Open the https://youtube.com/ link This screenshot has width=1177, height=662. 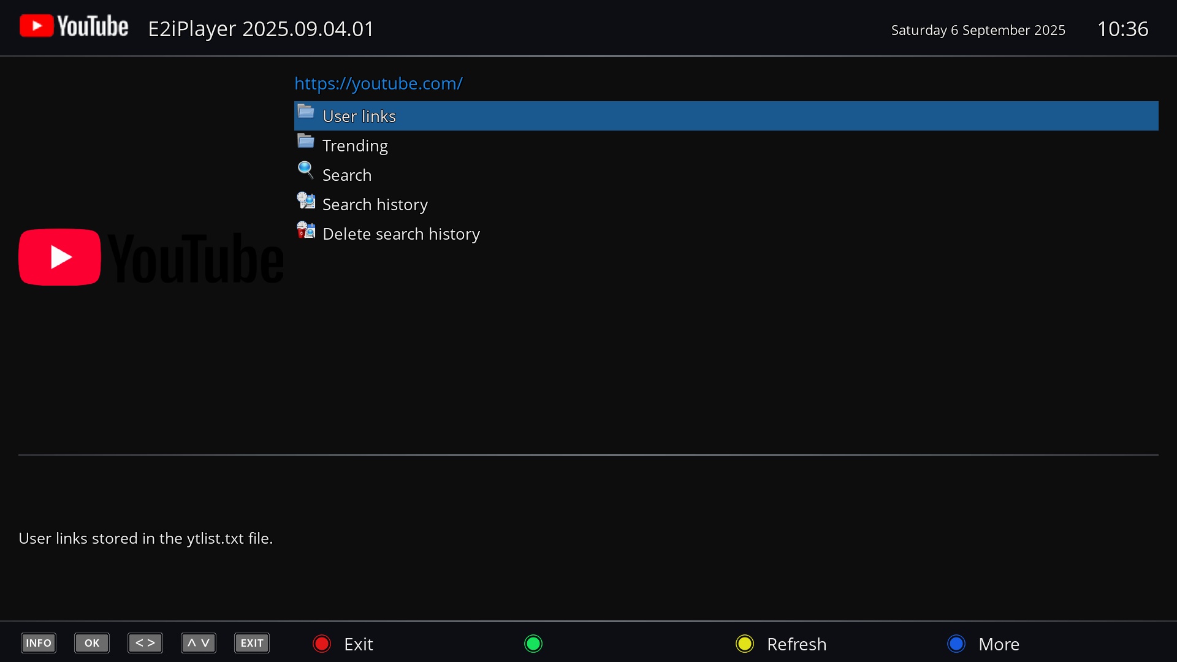[378, 84]
